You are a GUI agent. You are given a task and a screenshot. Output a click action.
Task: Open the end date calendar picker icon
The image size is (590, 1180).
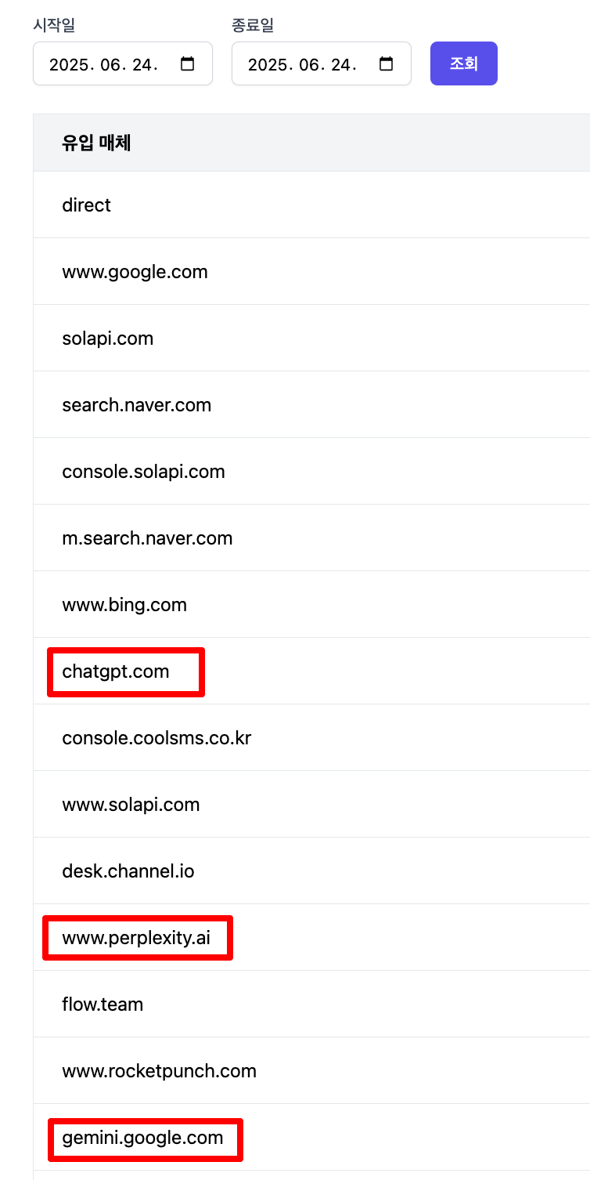click(x=386, y=64)
